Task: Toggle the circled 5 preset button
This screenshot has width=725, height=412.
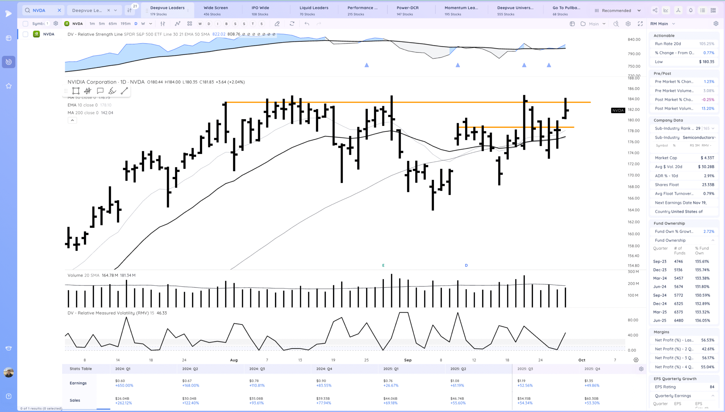Action: [261, 24]
